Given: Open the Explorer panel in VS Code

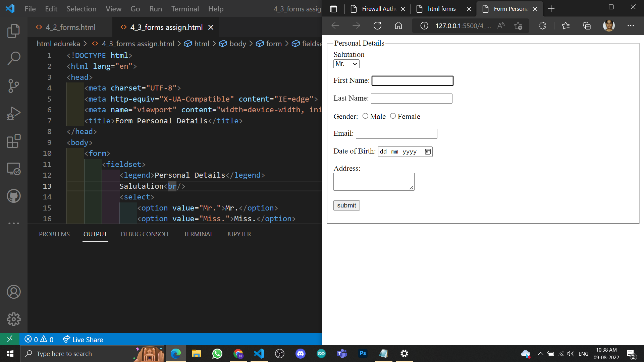Looking at the screenshot, I should coord(13,31).
